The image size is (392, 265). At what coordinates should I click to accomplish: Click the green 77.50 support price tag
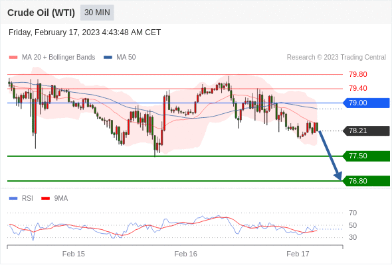[366, 156]
